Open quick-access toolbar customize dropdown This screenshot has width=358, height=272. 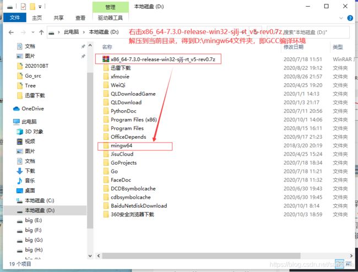click(x=40, y=7)
